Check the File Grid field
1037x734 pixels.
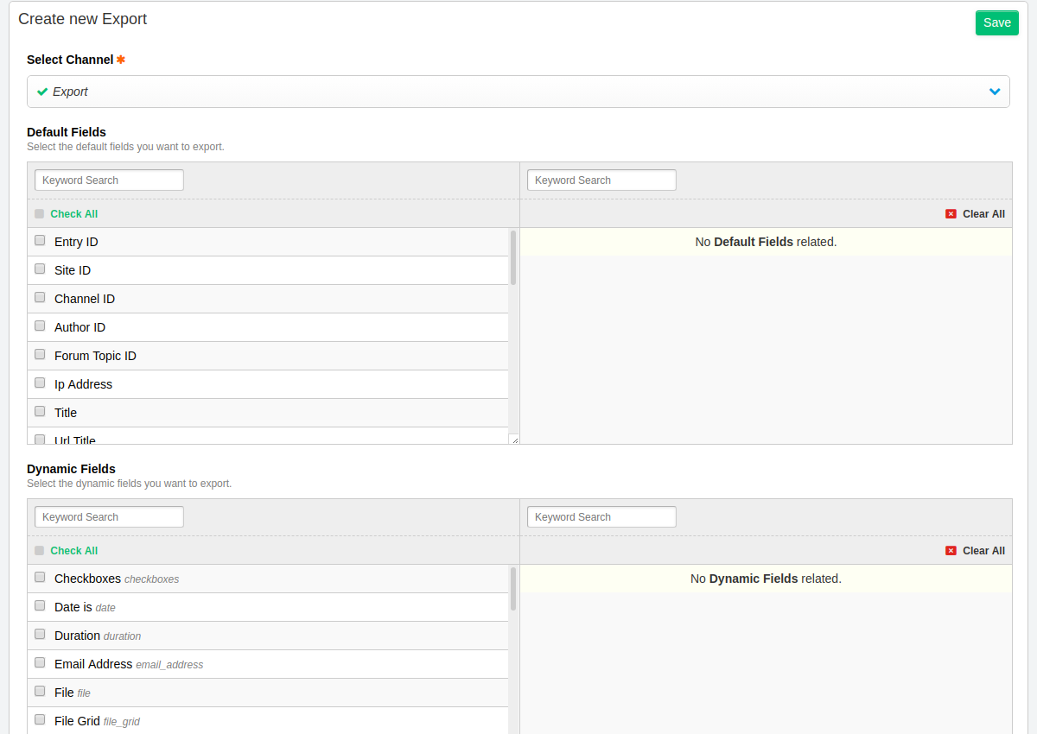[x=40, y=719]
